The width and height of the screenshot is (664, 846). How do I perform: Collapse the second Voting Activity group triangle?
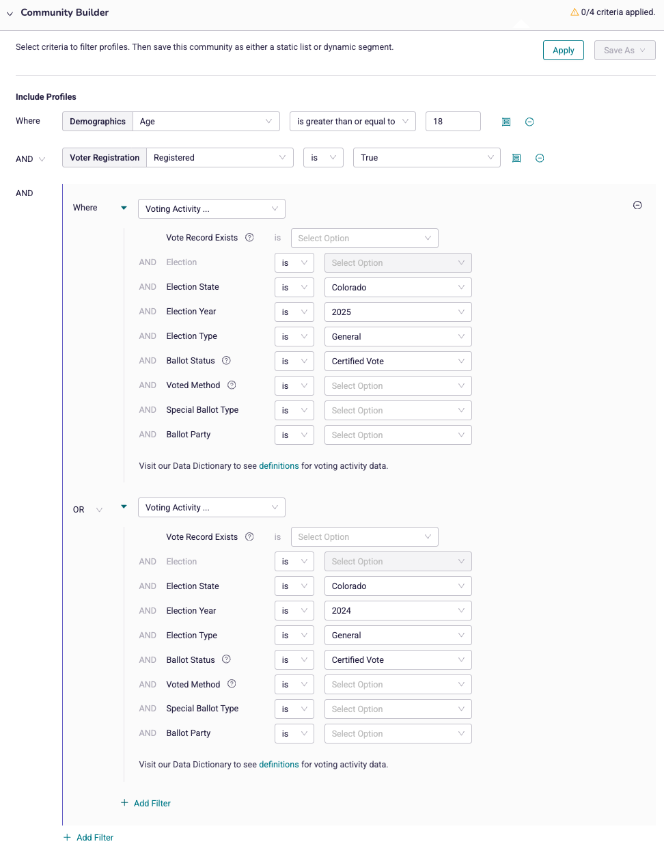(x=124, y=506)
